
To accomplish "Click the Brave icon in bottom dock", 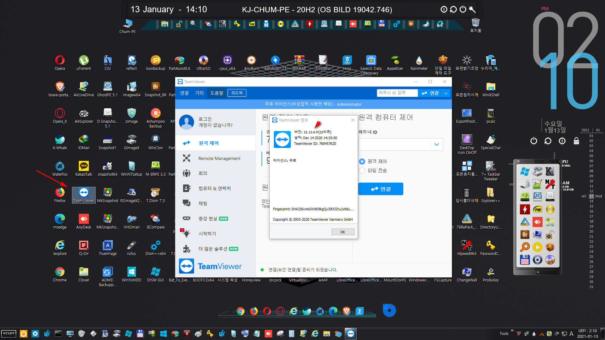I will pyautogui.click(x=346, y=311).
